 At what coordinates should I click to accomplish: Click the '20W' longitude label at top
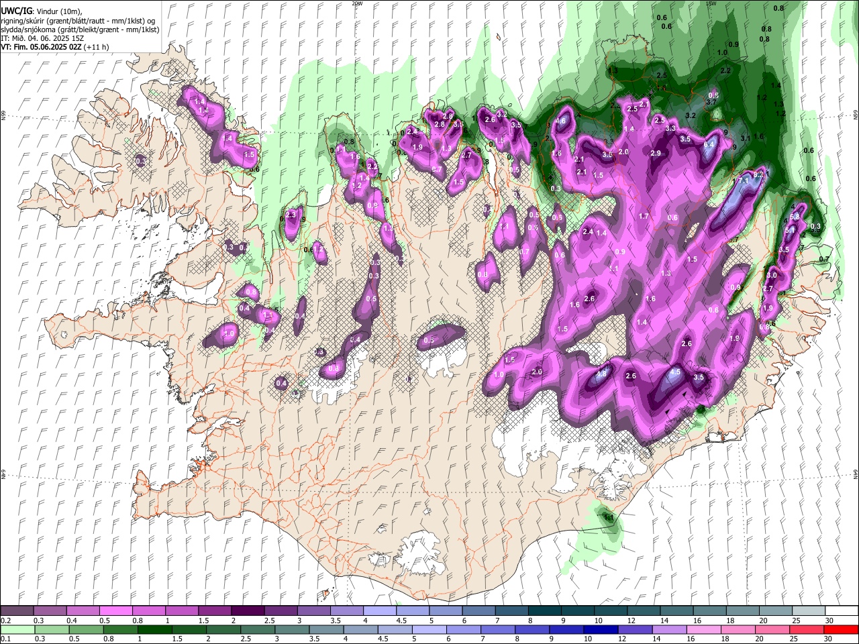tap(356, 3)
